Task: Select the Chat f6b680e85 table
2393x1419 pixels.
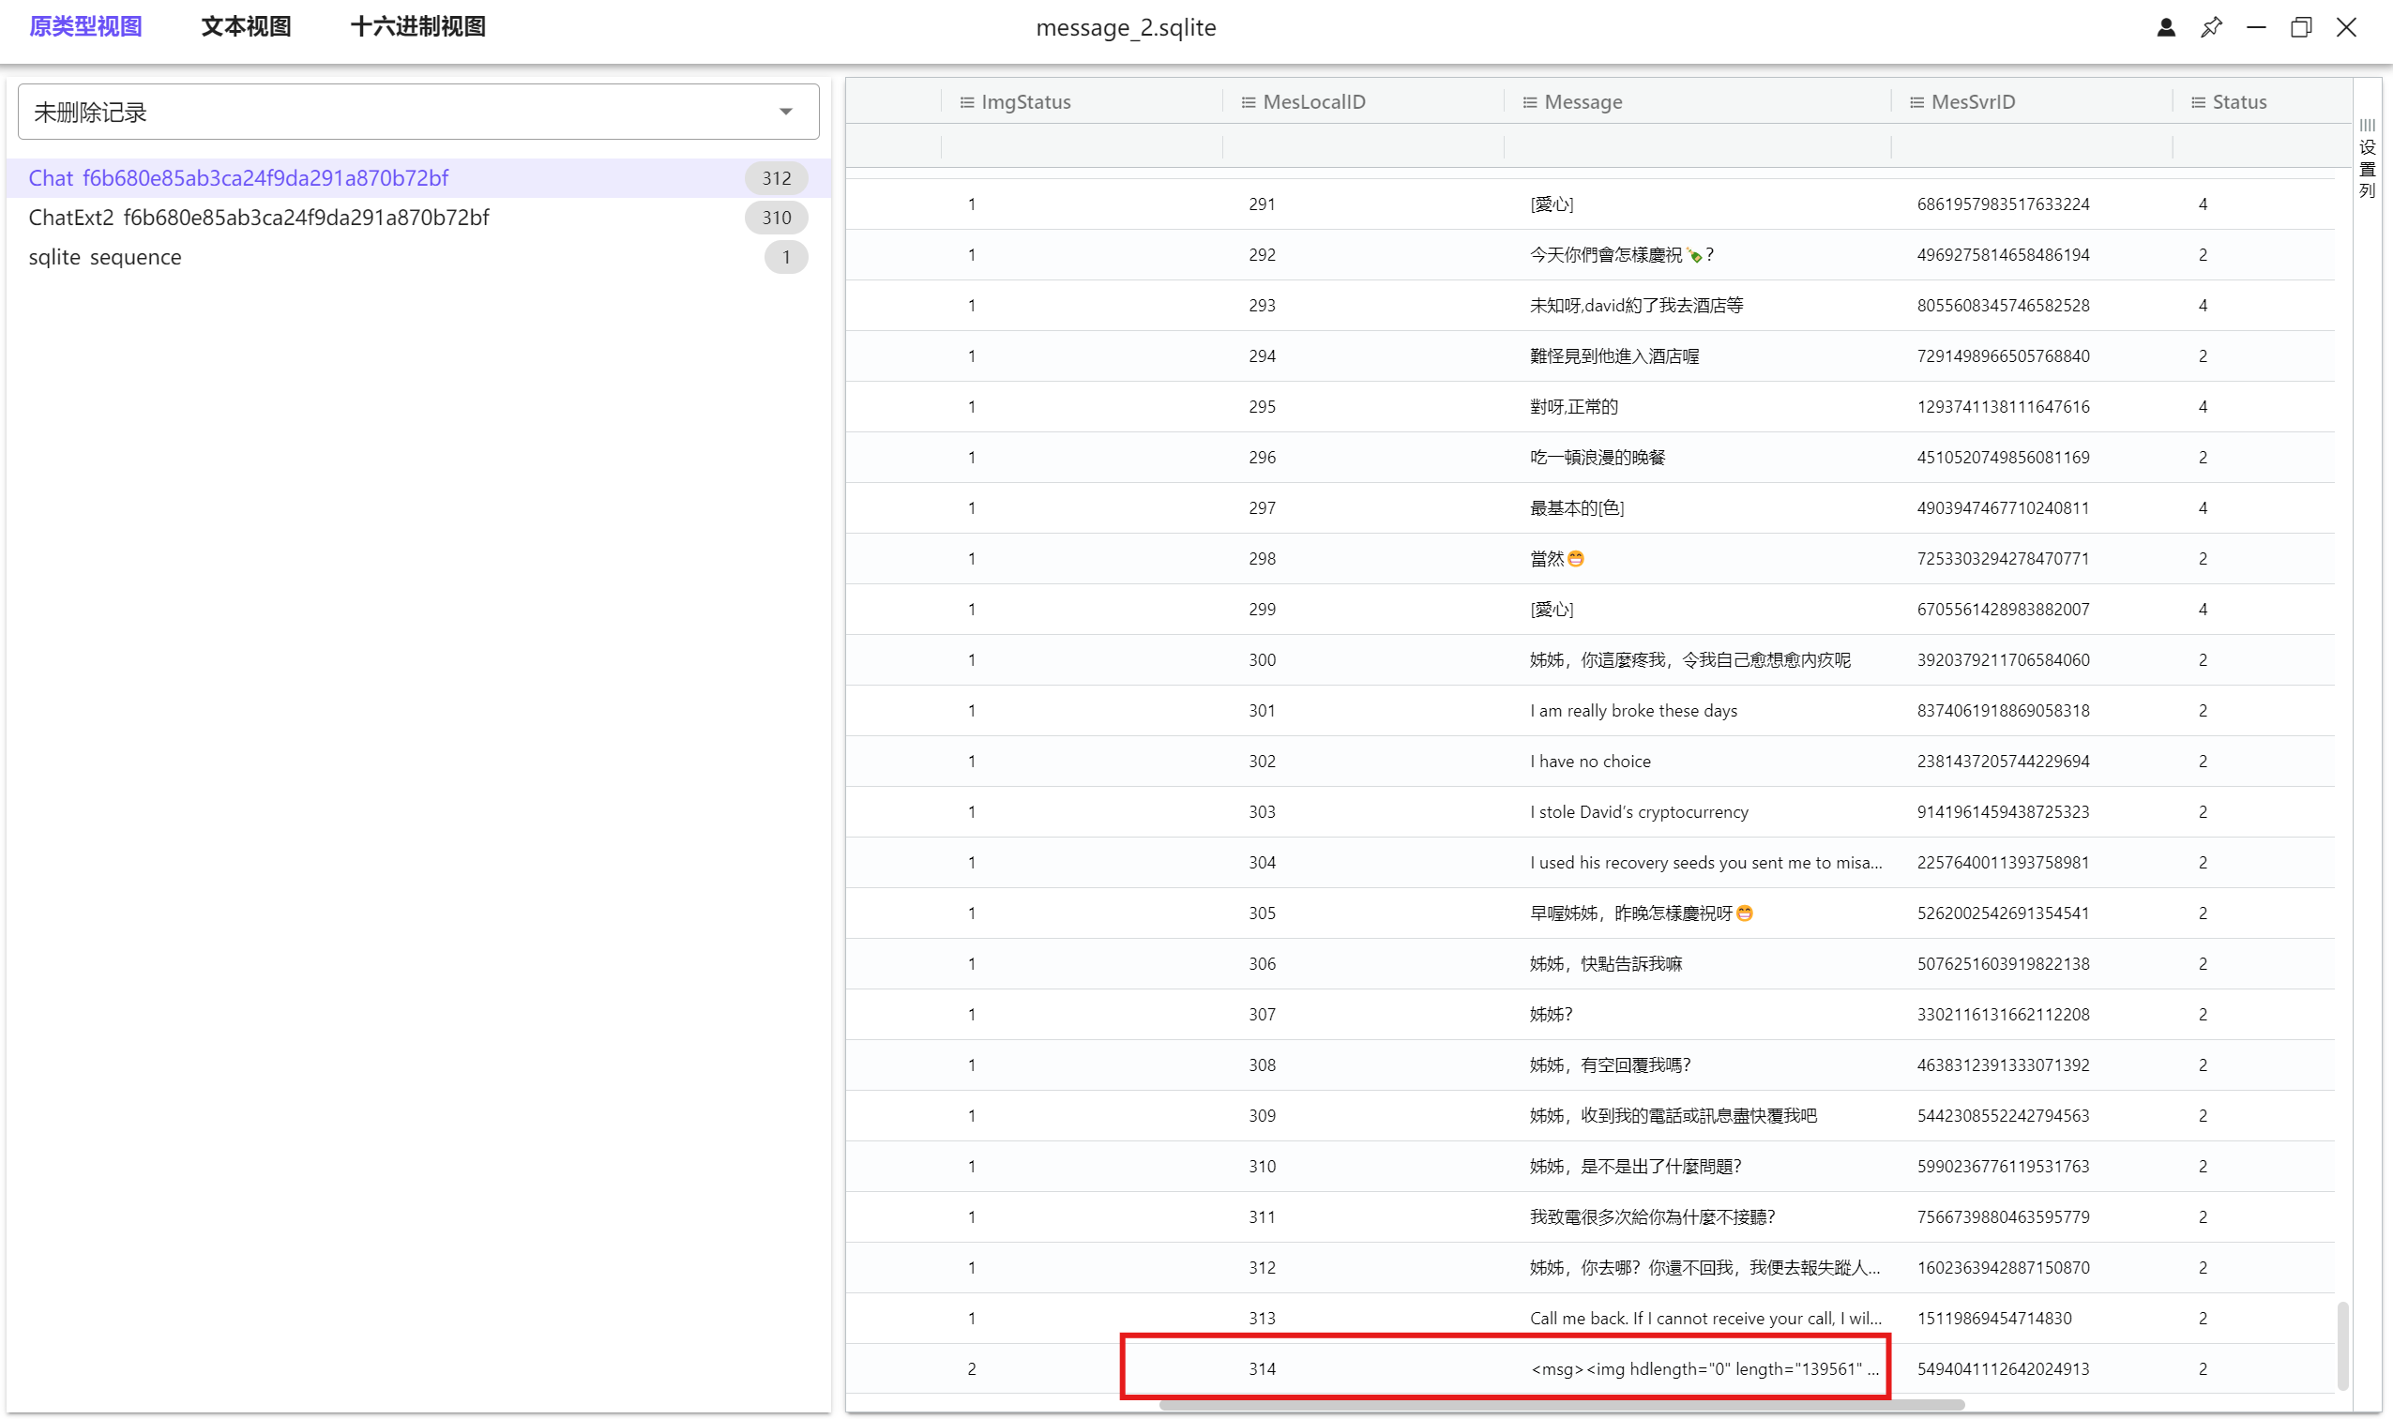Action: tap(238, 179)
